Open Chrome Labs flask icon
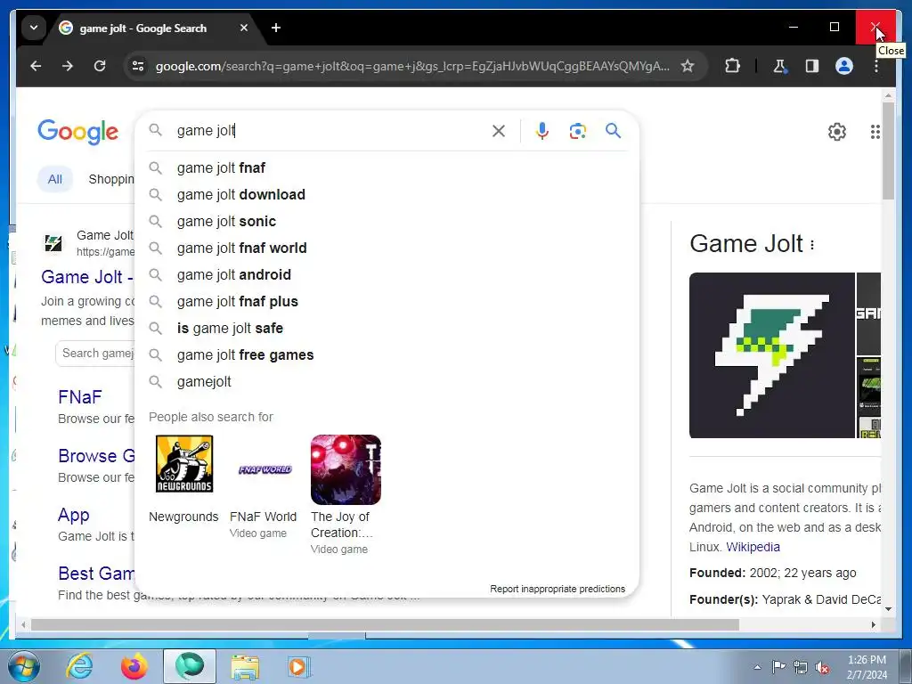 pos(779,66)
